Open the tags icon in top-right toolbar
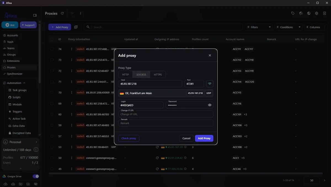Viewport: 331px width, 187px height. pyautogui.click(x=293, y=13)
